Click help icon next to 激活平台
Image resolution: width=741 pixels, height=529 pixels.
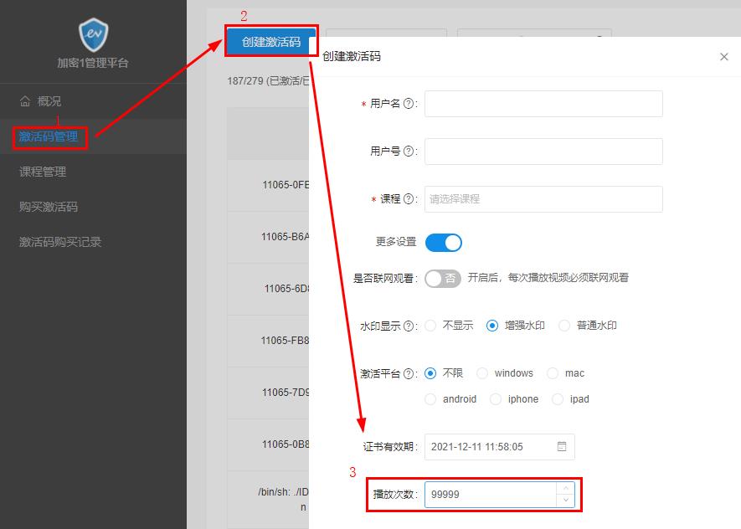coord(409,373)
